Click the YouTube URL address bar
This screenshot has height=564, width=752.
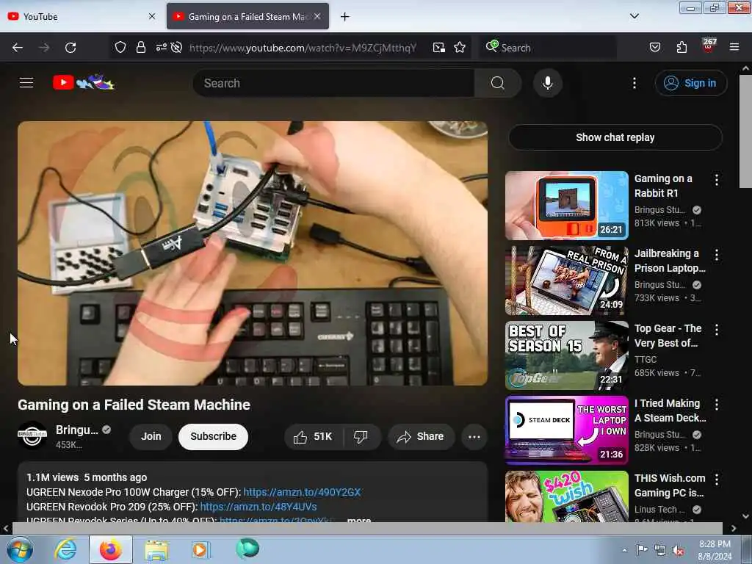tap(303, 48)
